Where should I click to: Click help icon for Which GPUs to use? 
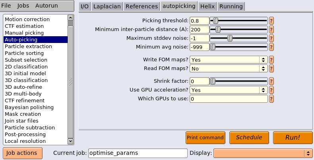click(x=271, y=99)
